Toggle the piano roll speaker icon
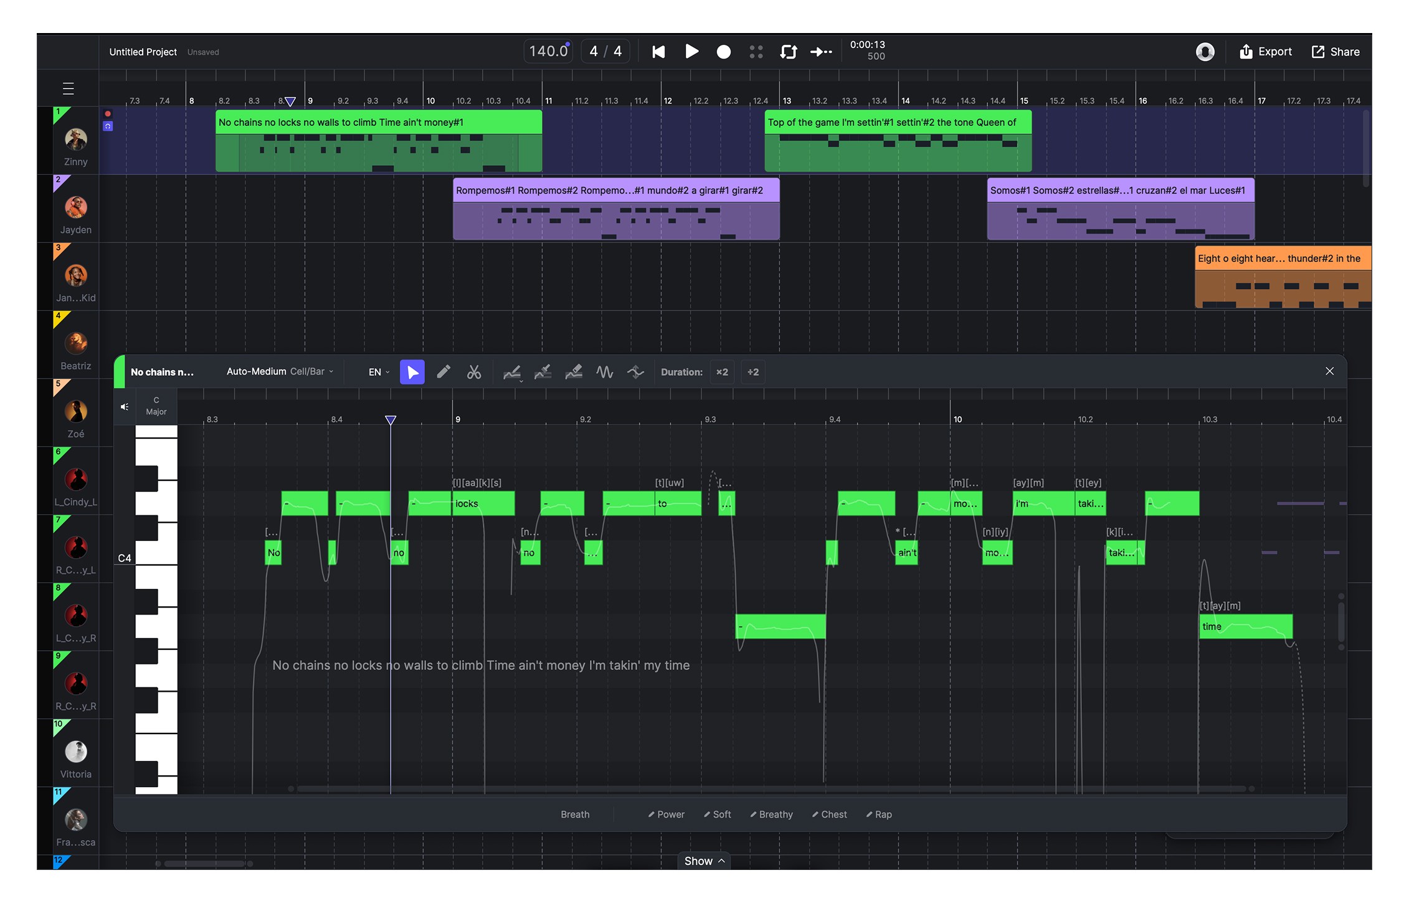This screenshot has height=903, width=1409. 125,406
